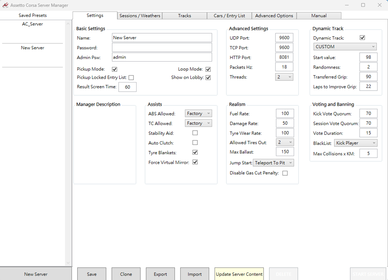Open the Threads dropdown
Image resolution: width=388 pixels, height=280 pixels.
[x=284, y=77]
